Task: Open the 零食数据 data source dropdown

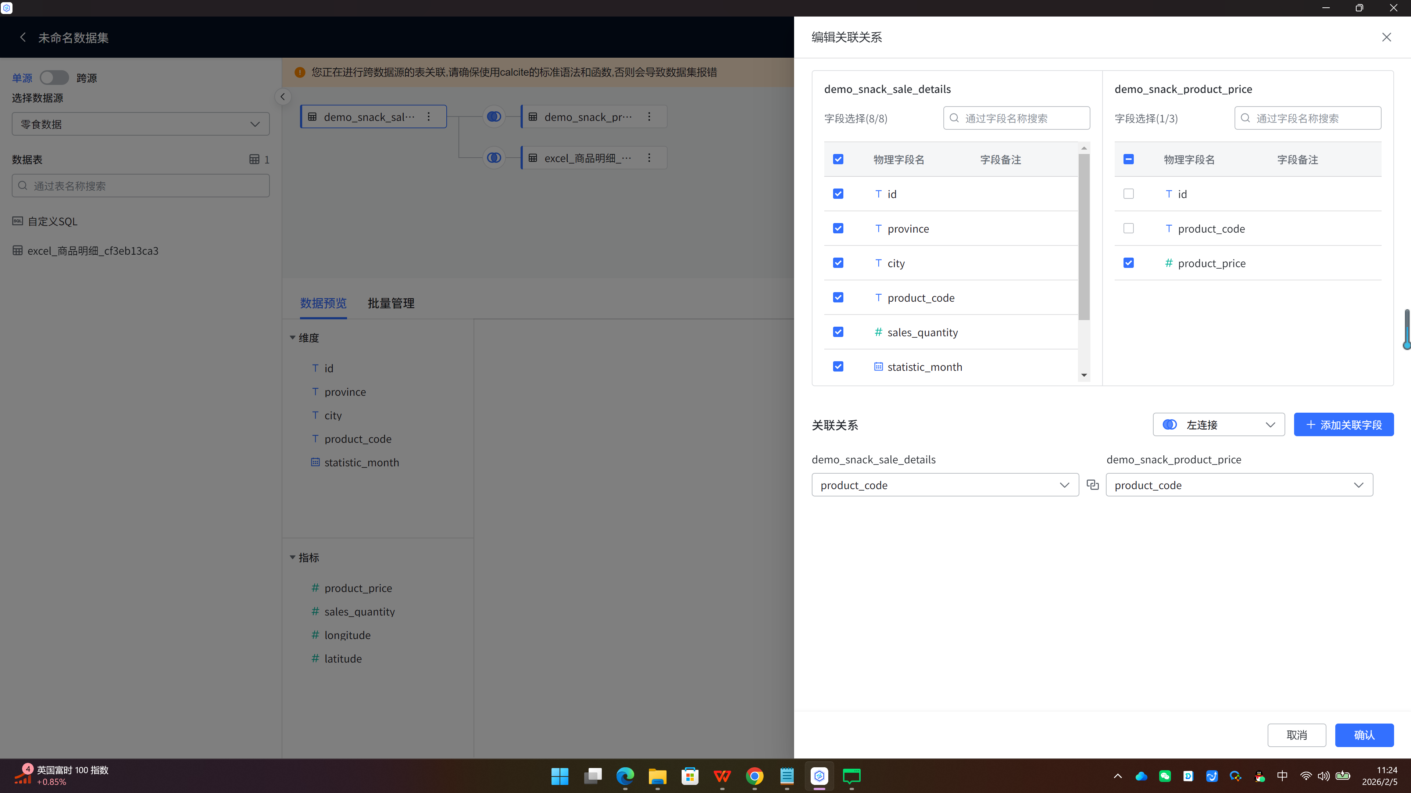Action: click(140, 124)
